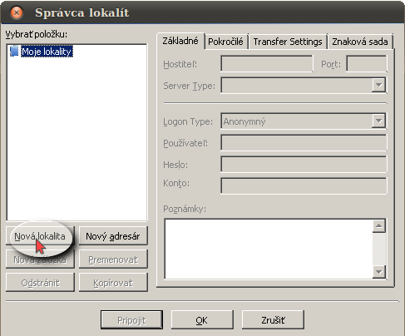
Task: Select the Moje lokality tree item
Action: pyautogui.click(x=47, y=52)
